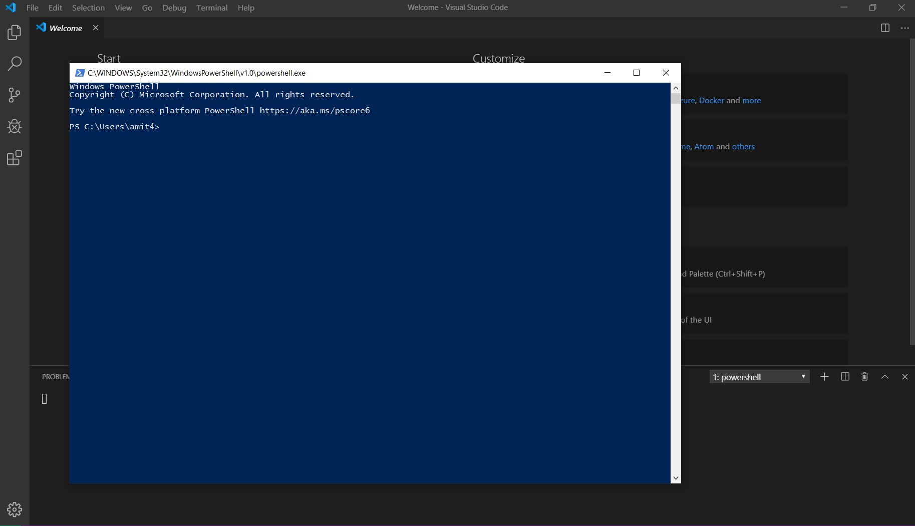Image resolution: width=915 pixels, height=526 pixels.
Task: Click the VS Code logo in title bar
Action: coord(11,8)
